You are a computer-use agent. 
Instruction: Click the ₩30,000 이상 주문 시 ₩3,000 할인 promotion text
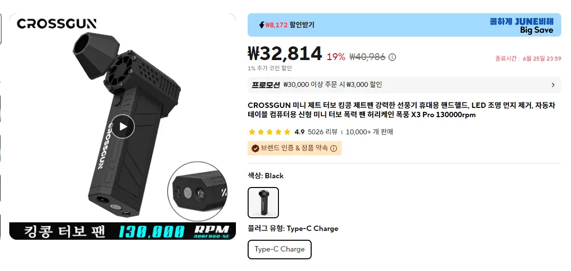333,85
